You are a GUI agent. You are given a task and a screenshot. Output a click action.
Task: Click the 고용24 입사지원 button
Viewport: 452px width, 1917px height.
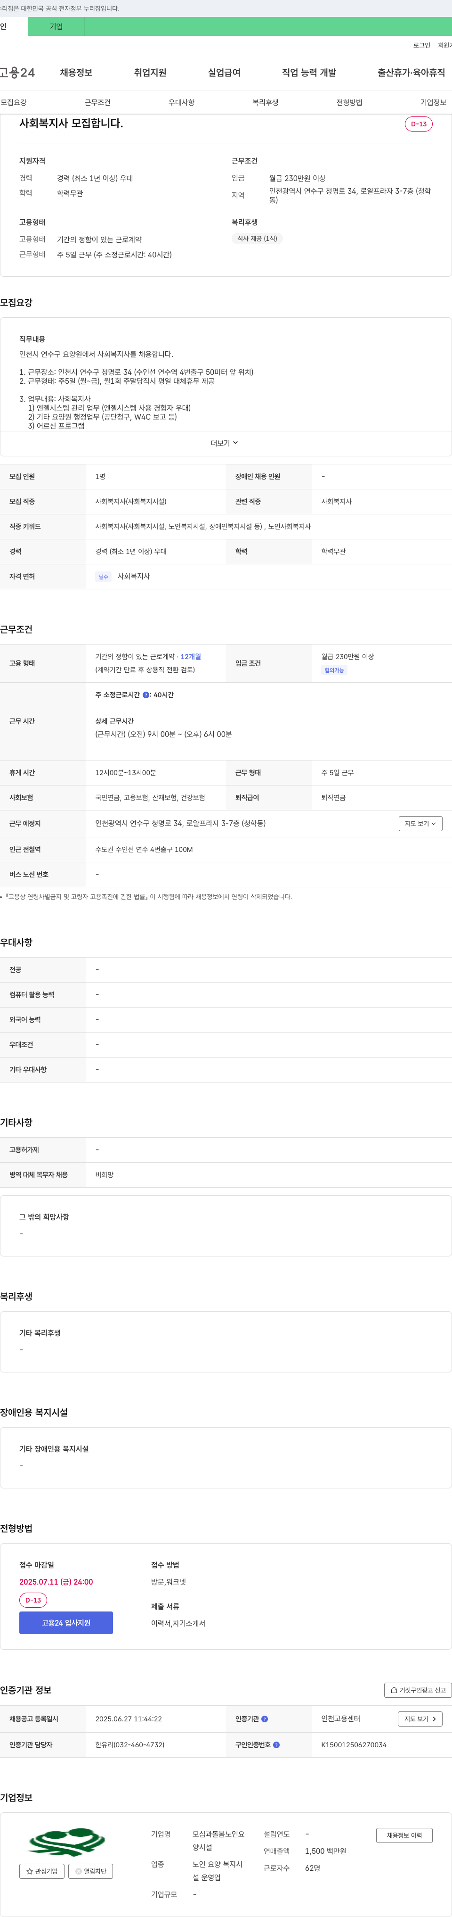pos(66,1622)
